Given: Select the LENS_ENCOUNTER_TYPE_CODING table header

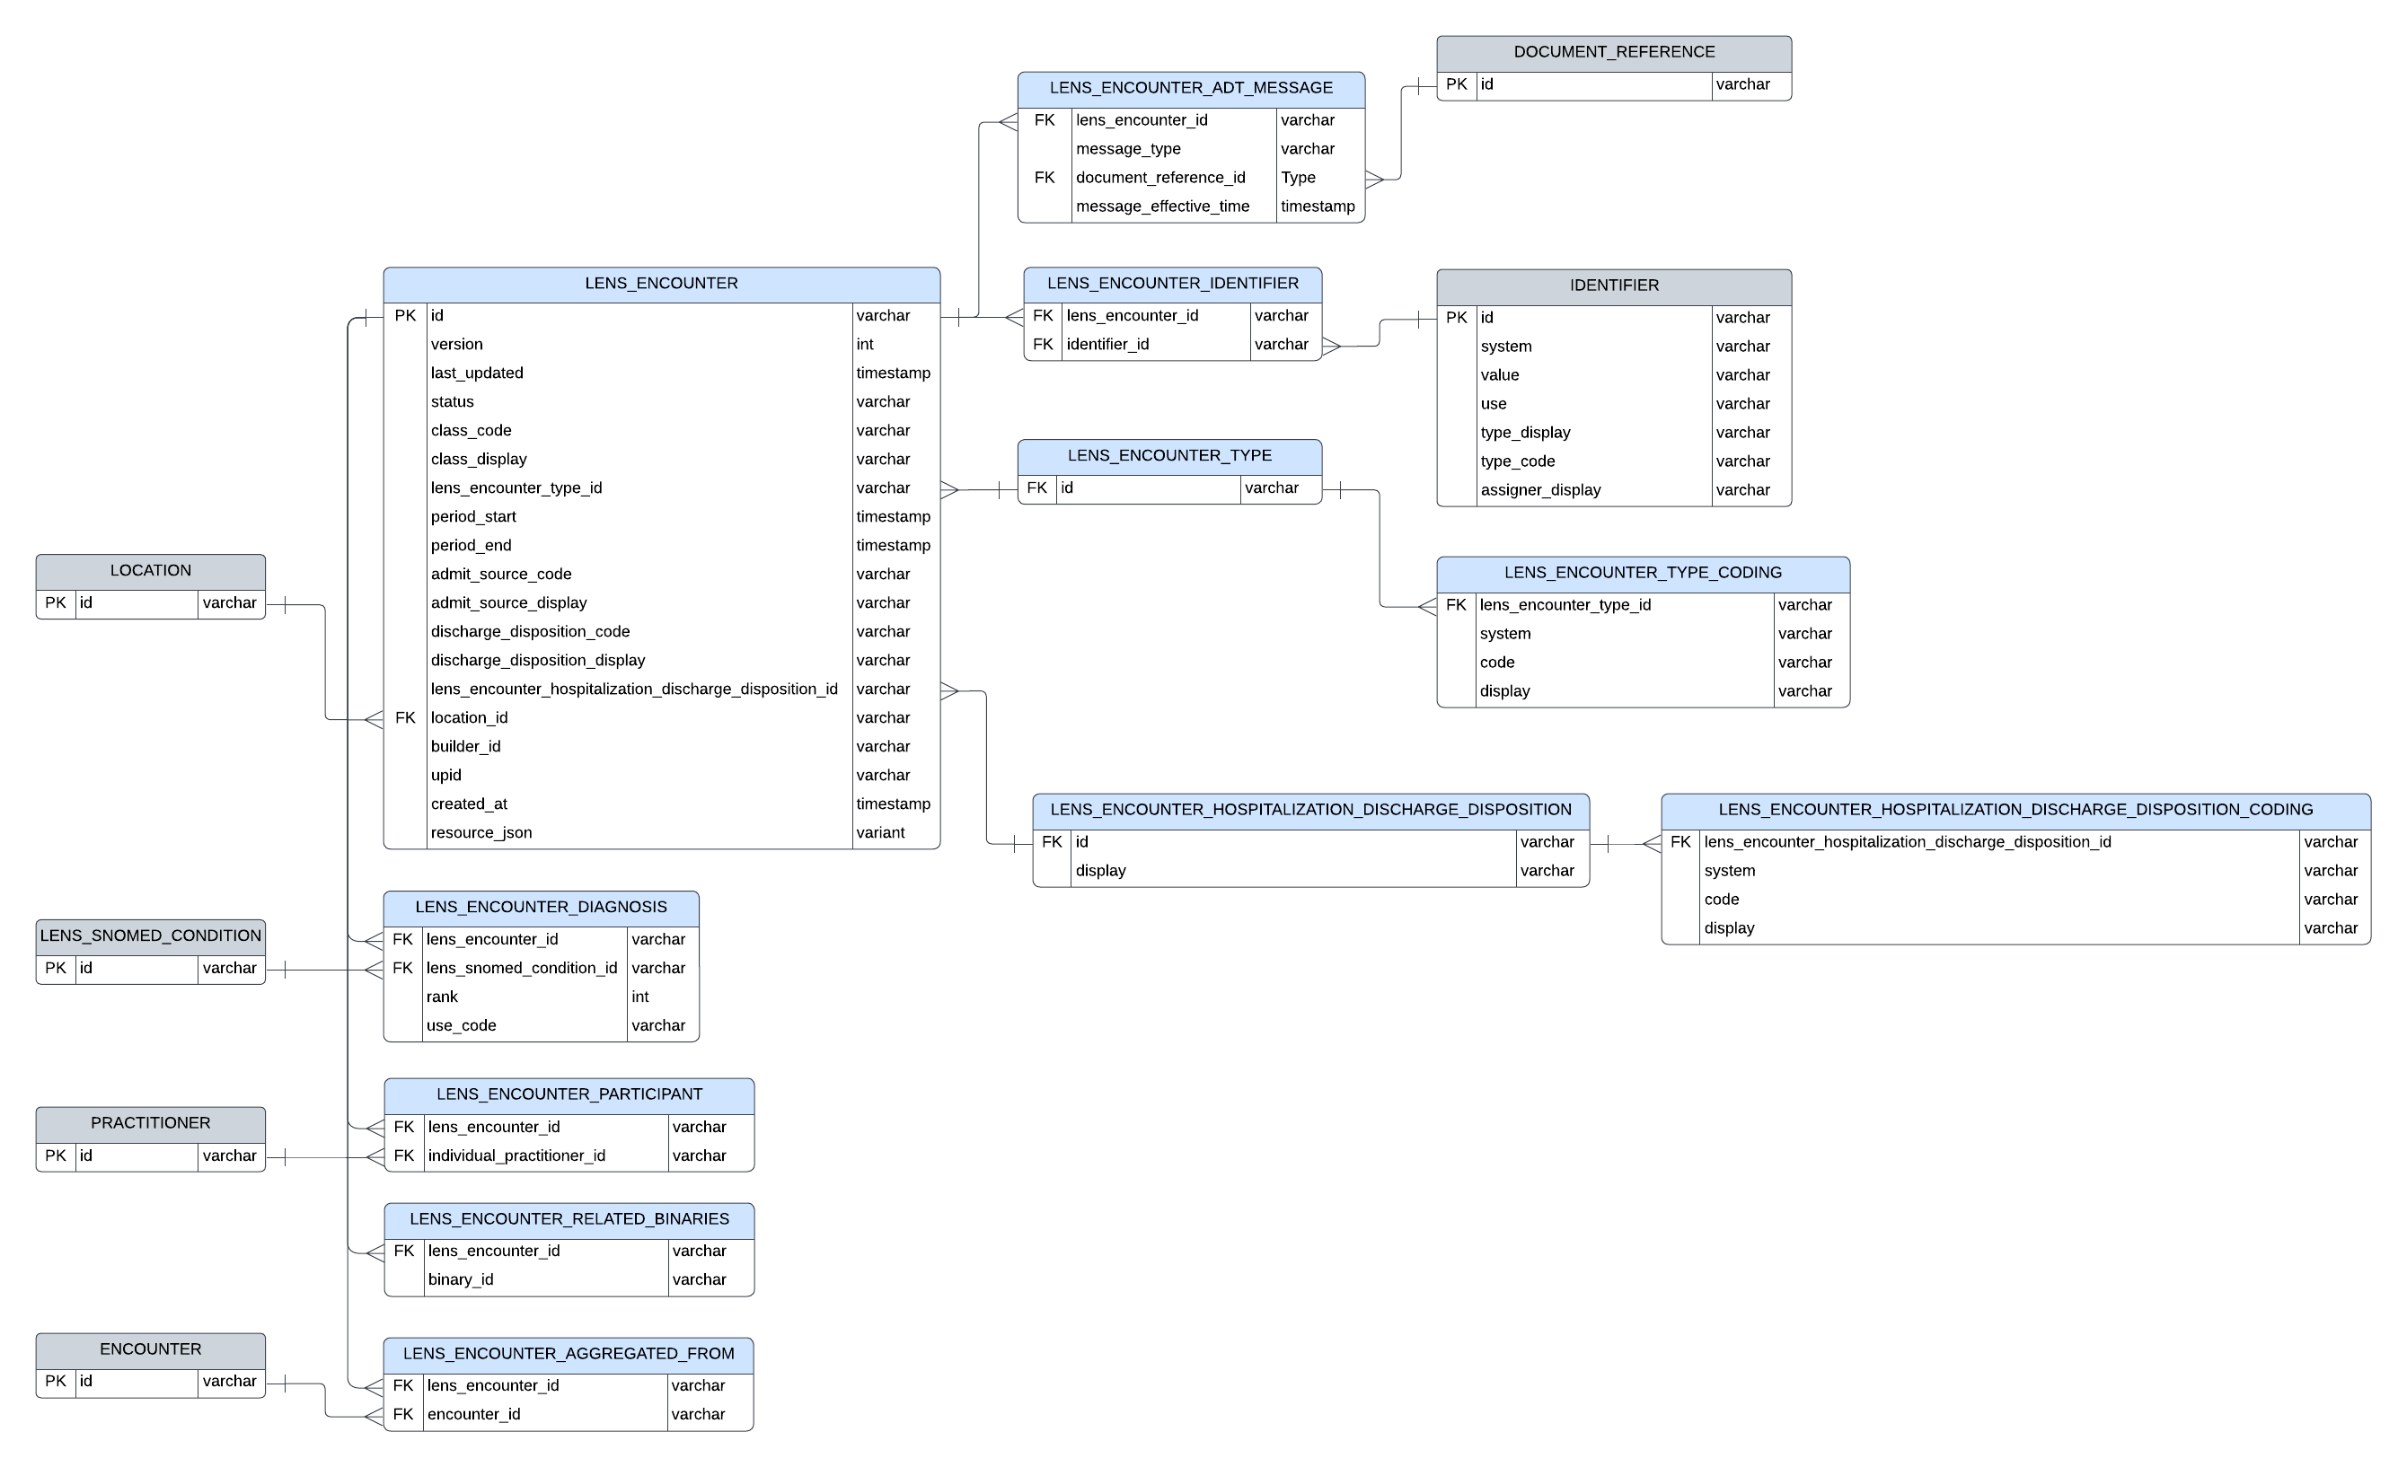Looking at the screenshot, I should 1642,574.
